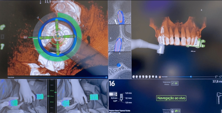Click the tooth number 16 label
This screenshot has height=113, width=222.
click(112, 84)
